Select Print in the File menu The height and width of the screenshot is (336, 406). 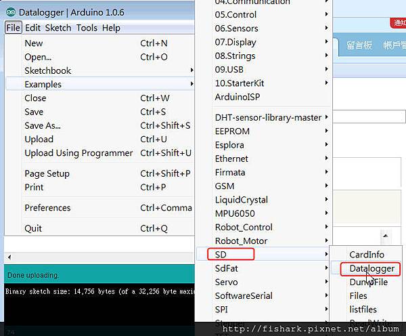click(x=99, y=188)
